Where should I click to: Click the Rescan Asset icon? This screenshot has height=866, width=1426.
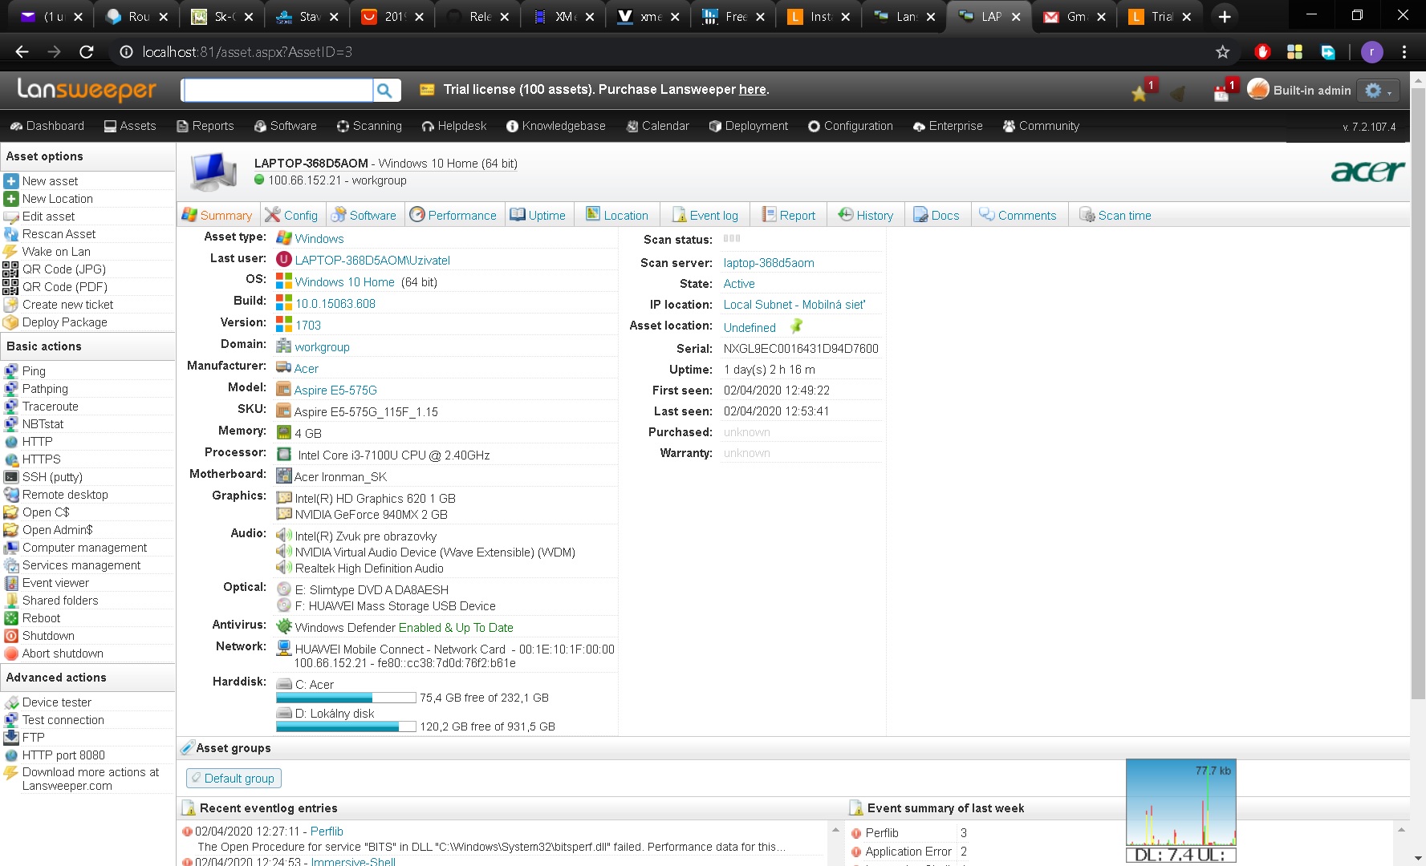[11, 234]
